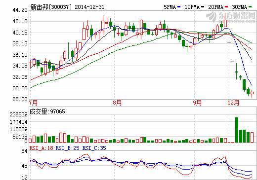Click the 32.05 price axis label
Viewport: 257px width, 180px height.
point(20,77)
